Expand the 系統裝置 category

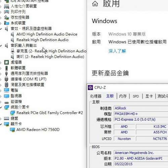tap(1, 23)
